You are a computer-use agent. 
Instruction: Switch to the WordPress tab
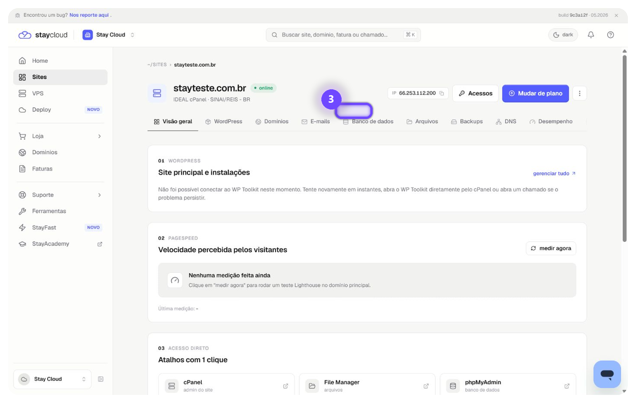223,122
